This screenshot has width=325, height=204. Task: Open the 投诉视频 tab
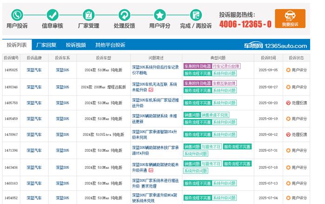coord(76,45)
